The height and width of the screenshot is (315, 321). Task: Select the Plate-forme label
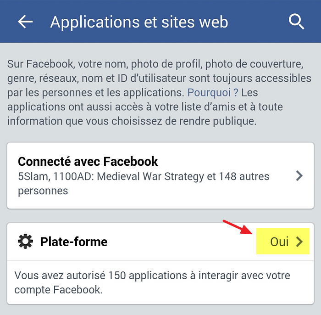(74, 242)
